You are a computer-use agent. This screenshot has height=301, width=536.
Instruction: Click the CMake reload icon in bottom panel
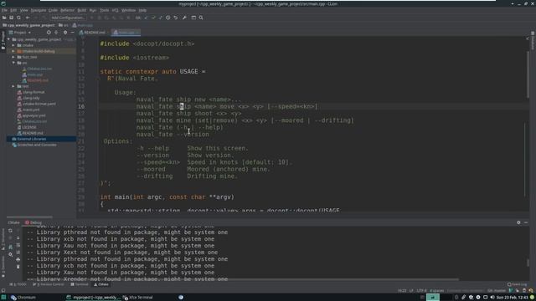coord(10,231)
